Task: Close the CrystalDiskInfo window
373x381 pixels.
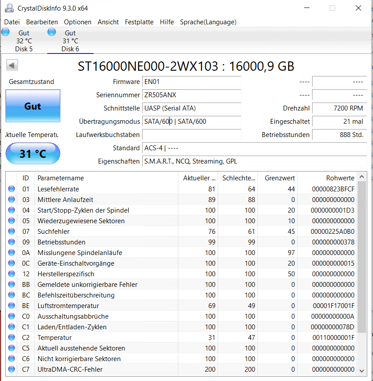Action: 358,8
